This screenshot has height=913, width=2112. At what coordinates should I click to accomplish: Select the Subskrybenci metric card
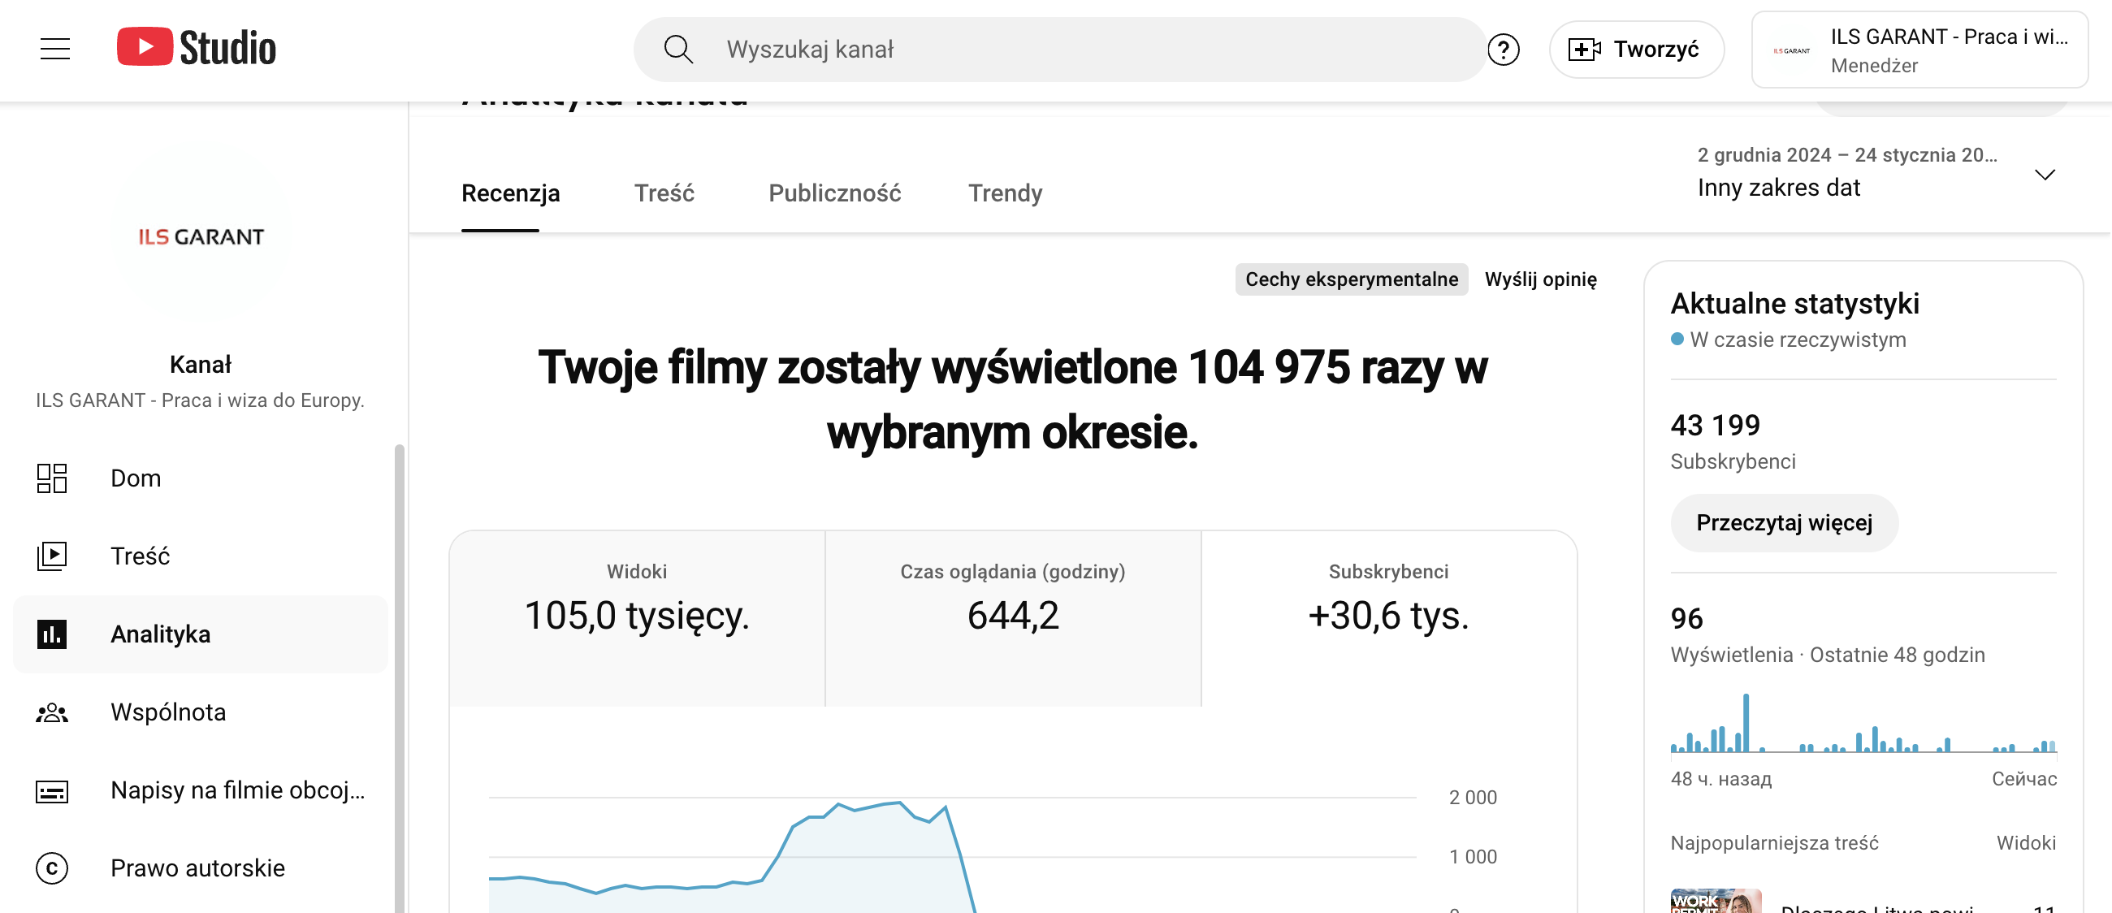(x=1388, y=618)
